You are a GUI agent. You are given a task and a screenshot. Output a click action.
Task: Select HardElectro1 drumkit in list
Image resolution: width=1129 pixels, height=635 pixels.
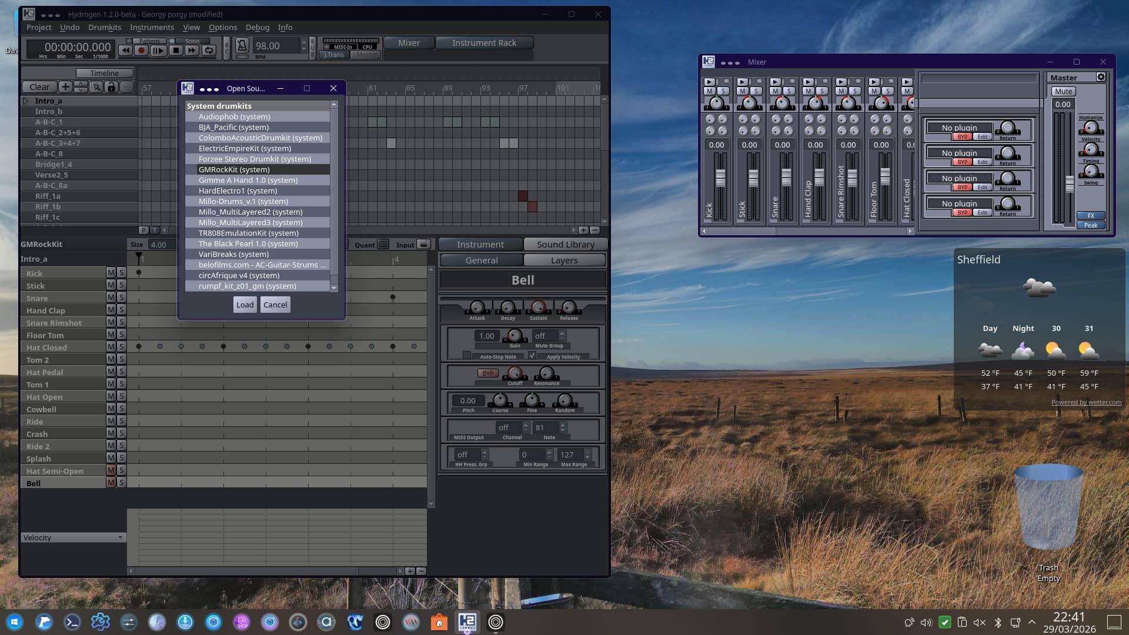[237, 190]
